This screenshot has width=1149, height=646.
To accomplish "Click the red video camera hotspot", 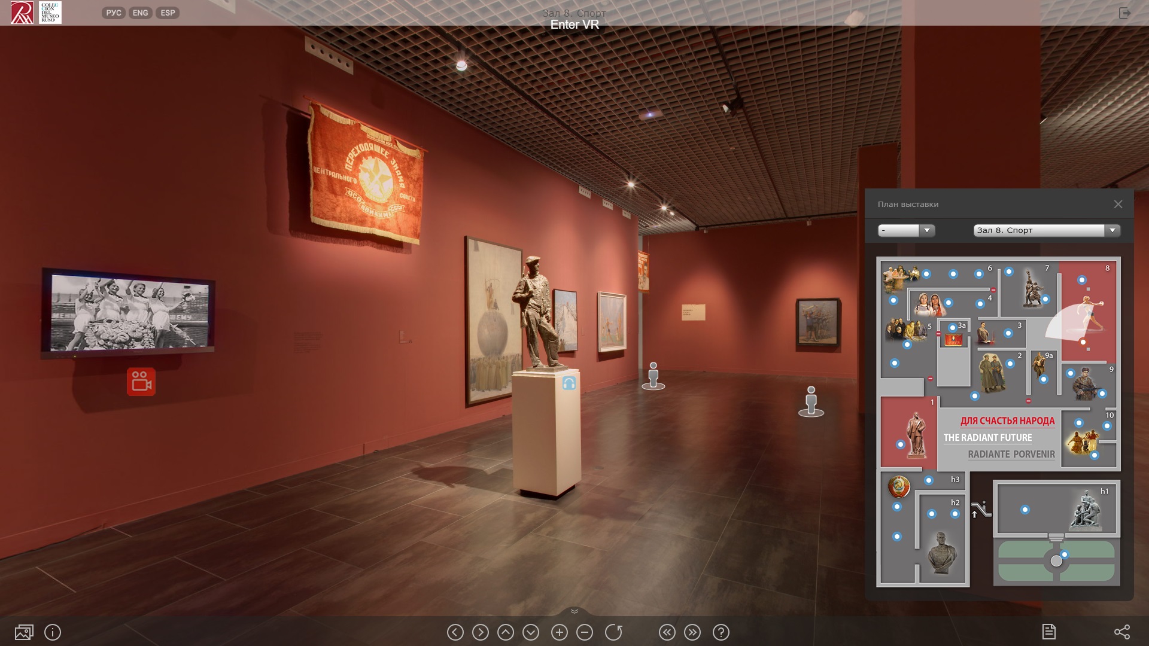I will click(141, 382).
